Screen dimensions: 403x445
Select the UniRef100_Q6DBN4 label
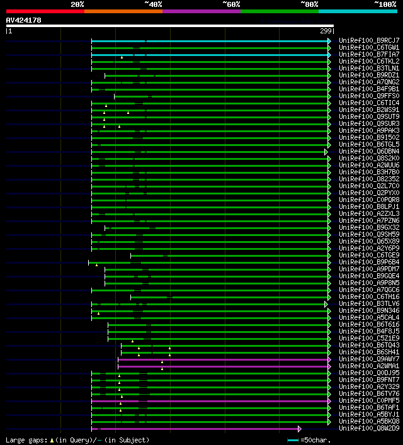(x=369, y=151)
